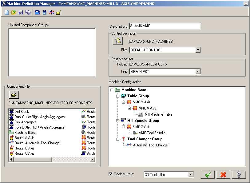Click the Tool Changer Group question mark icon
250x183 pixels.
pos(123,139)
